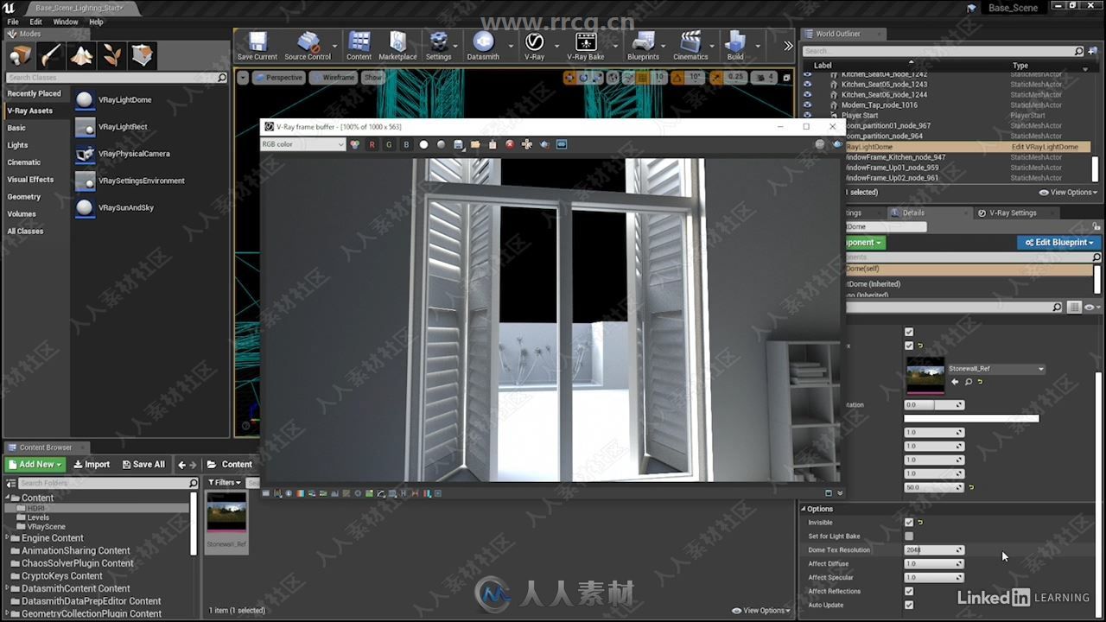The image size is (1106, 622).
Task: Open the Filters dropdown in Content Browser
Action: pos(224,483)
